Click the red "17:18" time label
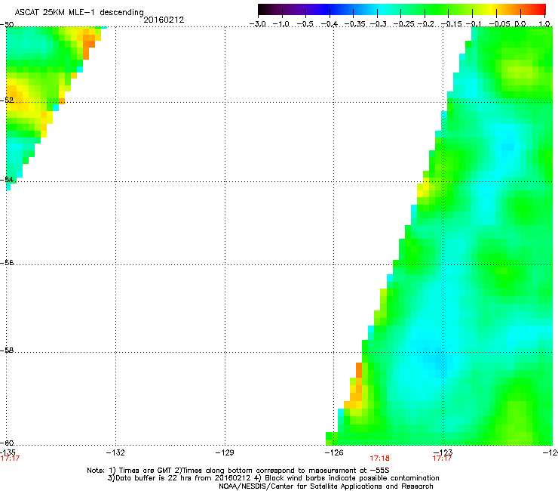 coord(380,459)
